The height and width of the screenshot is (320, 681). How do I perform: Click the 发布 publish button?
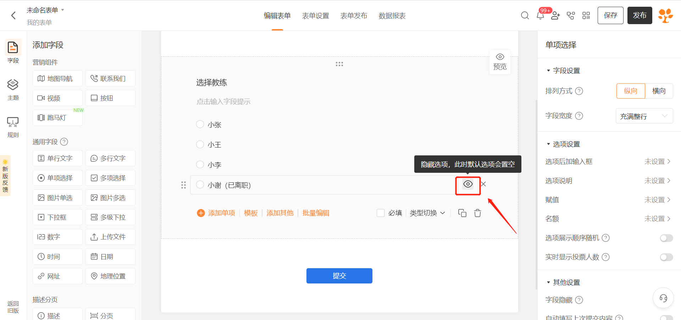point(640,16)
